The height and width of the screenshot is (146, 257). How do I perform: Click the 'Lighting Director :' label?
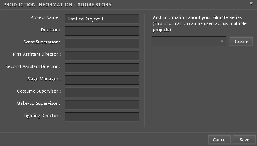click(x=42, y=116)
